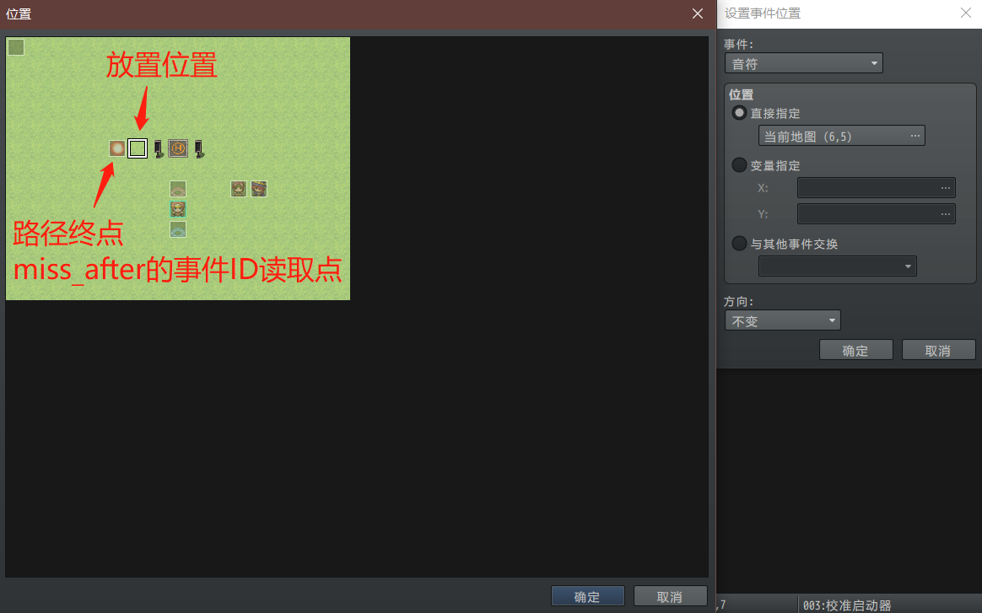Click 确定 in the 位置 map window
982x613 pixels.
pyautogui.click(x=588, y=596)
